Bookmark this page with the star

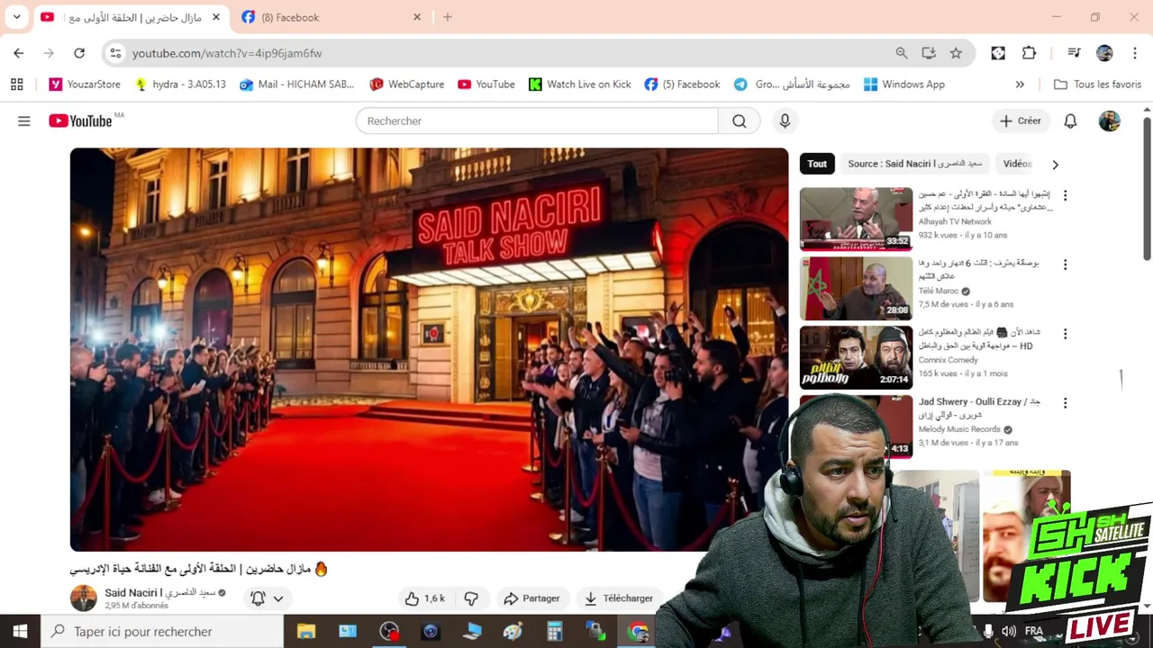tap(956, 53)
